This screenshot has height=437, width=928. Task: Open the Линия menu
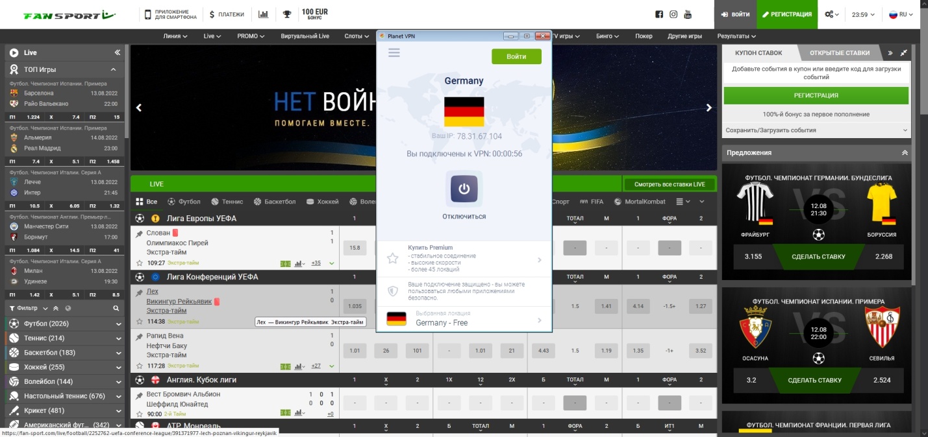(x=175, y=36)
